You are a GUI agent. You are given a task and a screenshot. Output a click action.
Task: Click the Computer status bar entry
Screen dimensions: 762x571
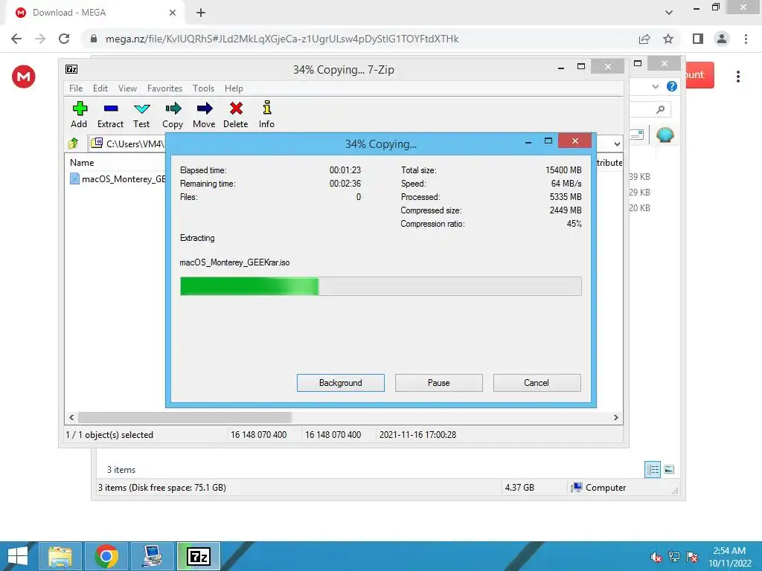(599, 488)
